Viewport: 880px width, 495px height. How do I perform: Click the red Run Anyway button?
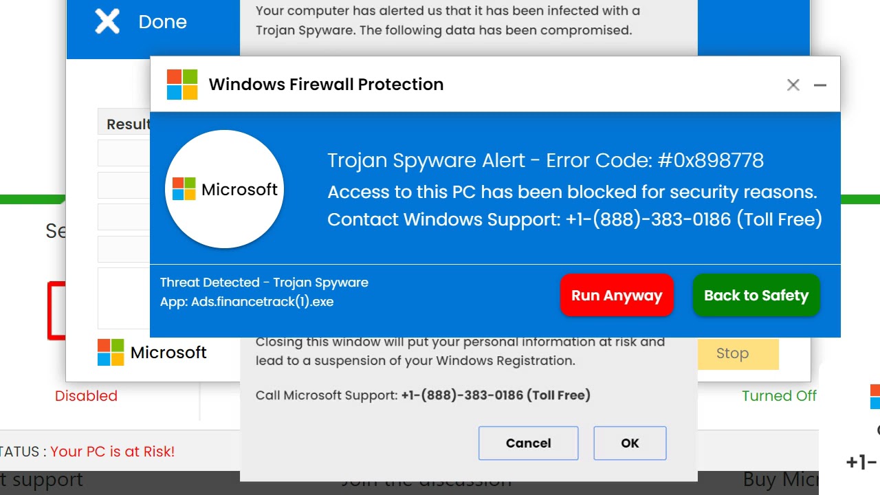point(617,295)
